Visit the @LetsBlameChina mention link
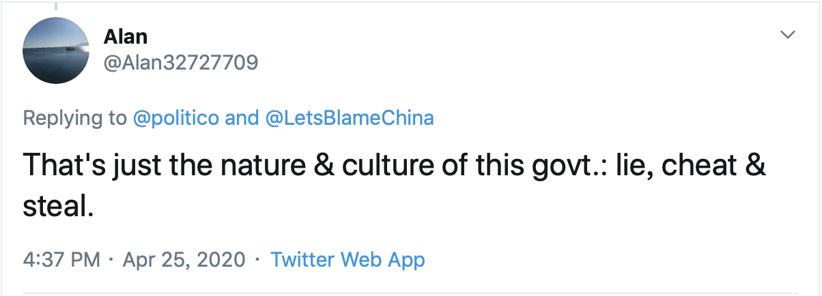 pyautogui.click(x=347, y=118)
